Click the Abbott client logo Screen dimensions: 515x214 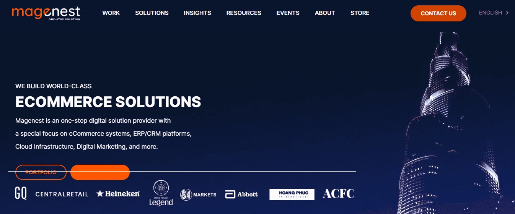[241, 194]
